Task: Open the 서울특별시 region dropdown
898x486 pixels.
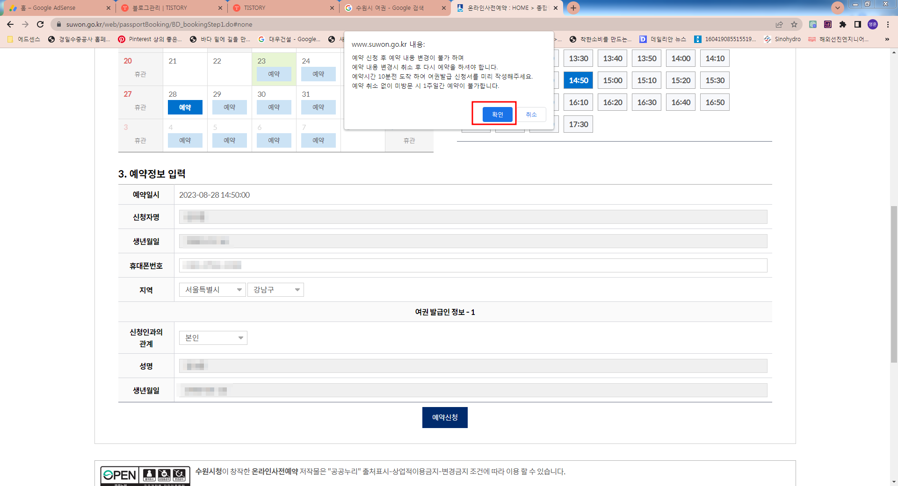Action: coord(212,290)
